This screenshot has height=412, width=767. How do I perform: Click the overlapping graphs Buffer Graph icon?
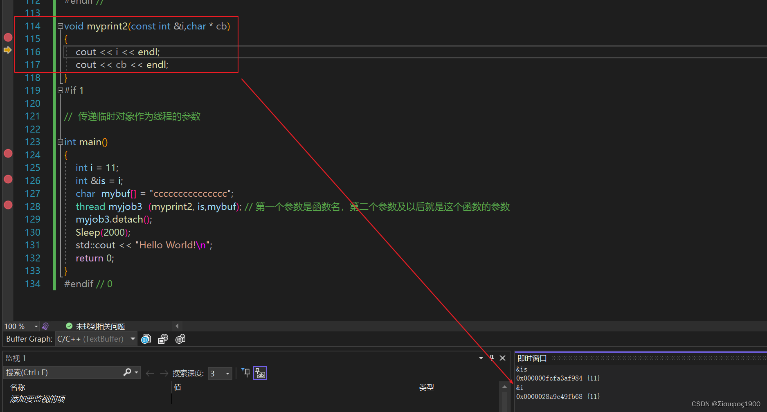[x=163, y=339]
